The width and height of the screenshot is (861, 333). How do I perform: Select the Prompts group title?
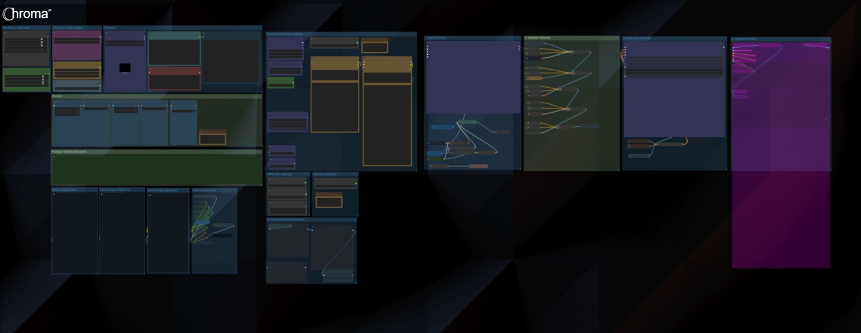pyautogui.click(x=110, y=27)
